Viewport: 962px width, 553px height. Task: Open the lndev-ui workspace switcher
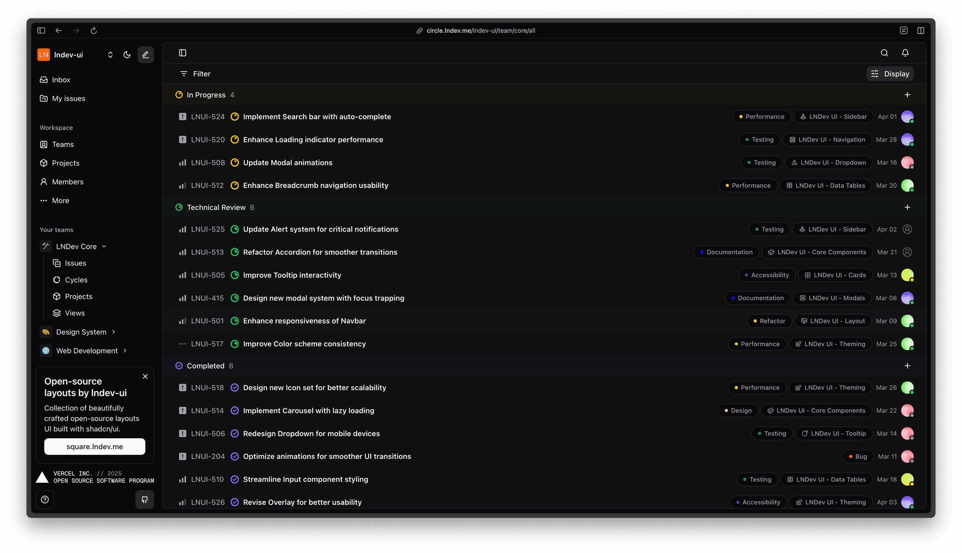(75, 55)
